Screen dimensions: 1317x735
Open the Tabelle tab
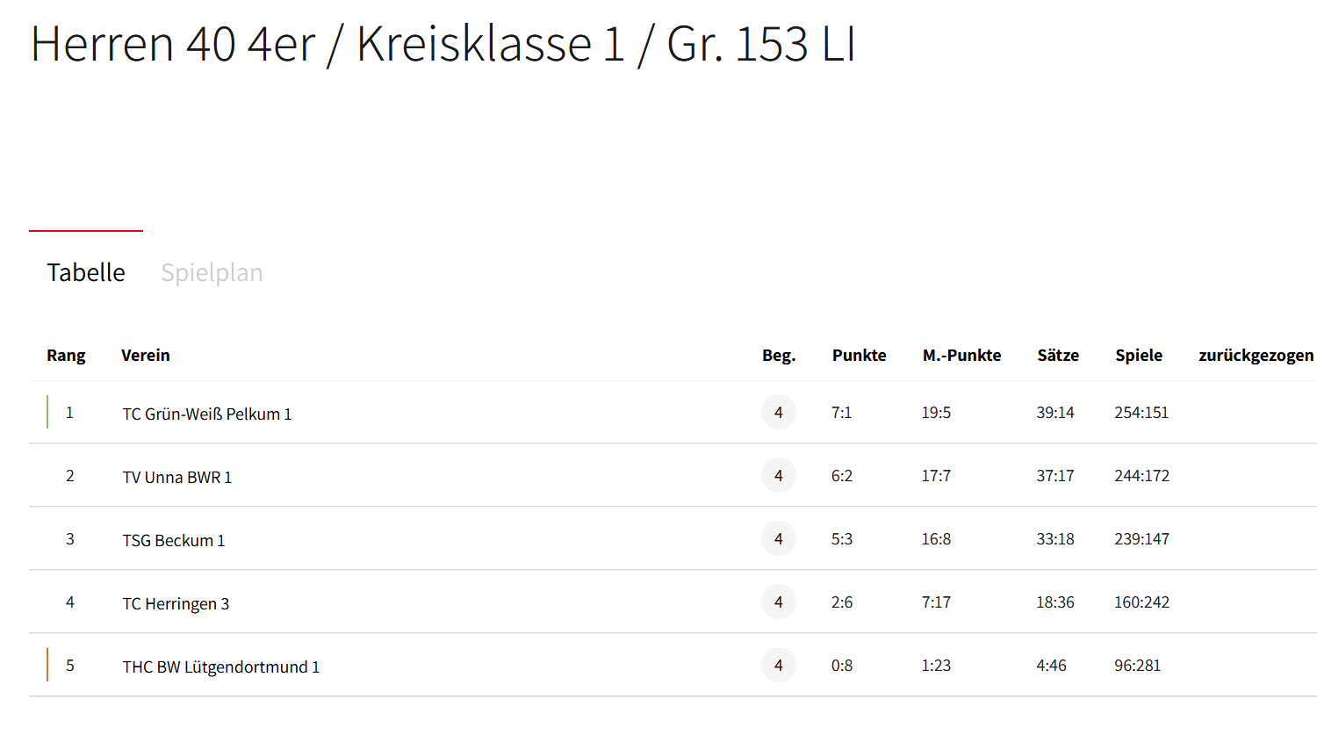pyautogui.click(x=86, y=272)
